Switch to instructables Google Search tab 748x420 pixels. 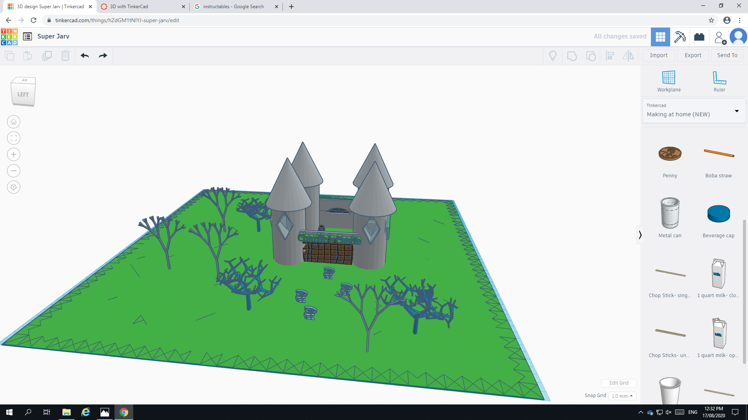[236, 7]
